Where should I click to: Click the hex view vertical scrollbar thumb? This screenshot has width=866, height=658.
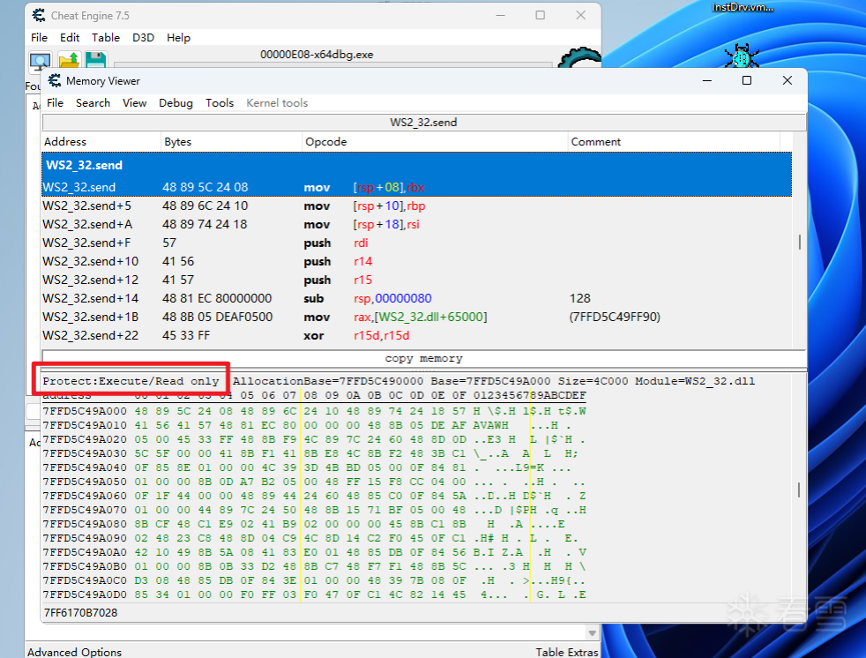click(x=799, y=490)
